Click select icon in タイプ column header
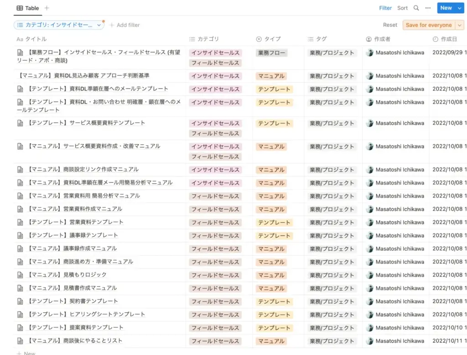This screenshot has width=467, height=355. pos(259,39)
